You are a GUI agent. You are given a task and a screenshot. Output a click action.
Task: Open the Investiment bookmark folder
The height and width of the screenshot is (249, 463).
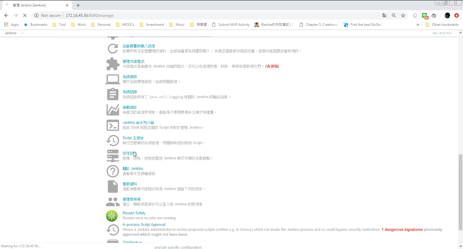[x=152, y=25]
